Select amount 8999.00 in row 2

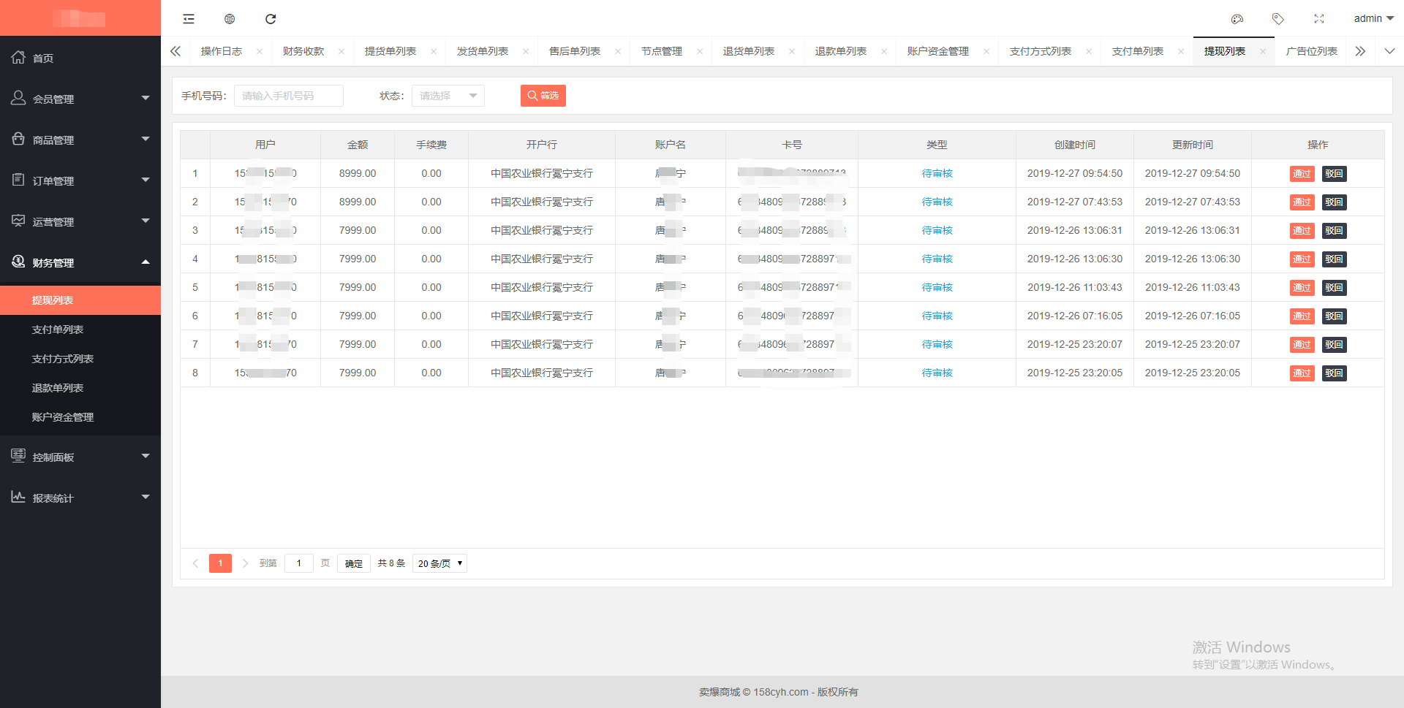pos(358,202)
